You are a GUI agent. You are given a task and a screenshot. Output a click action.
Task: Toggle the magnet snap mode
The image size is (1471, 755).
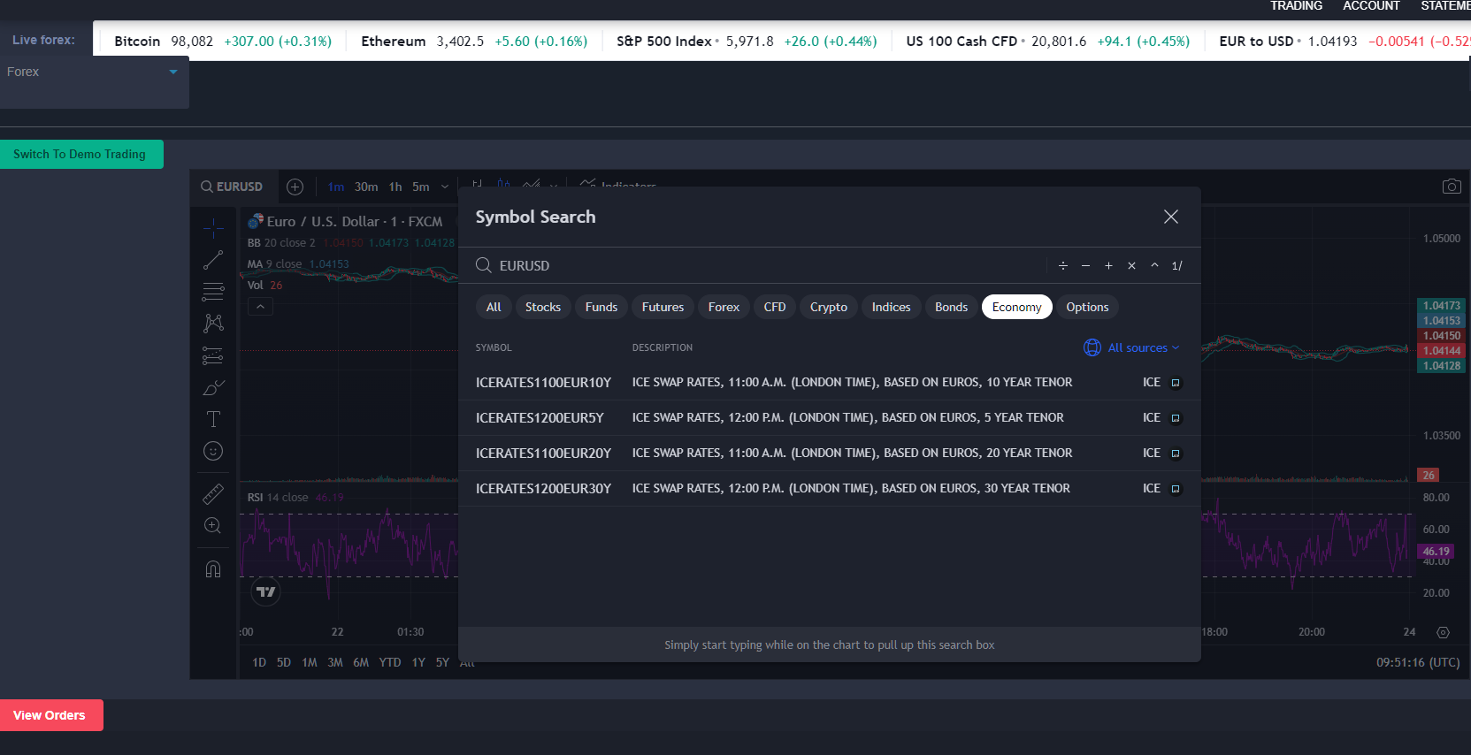point(213,568)
